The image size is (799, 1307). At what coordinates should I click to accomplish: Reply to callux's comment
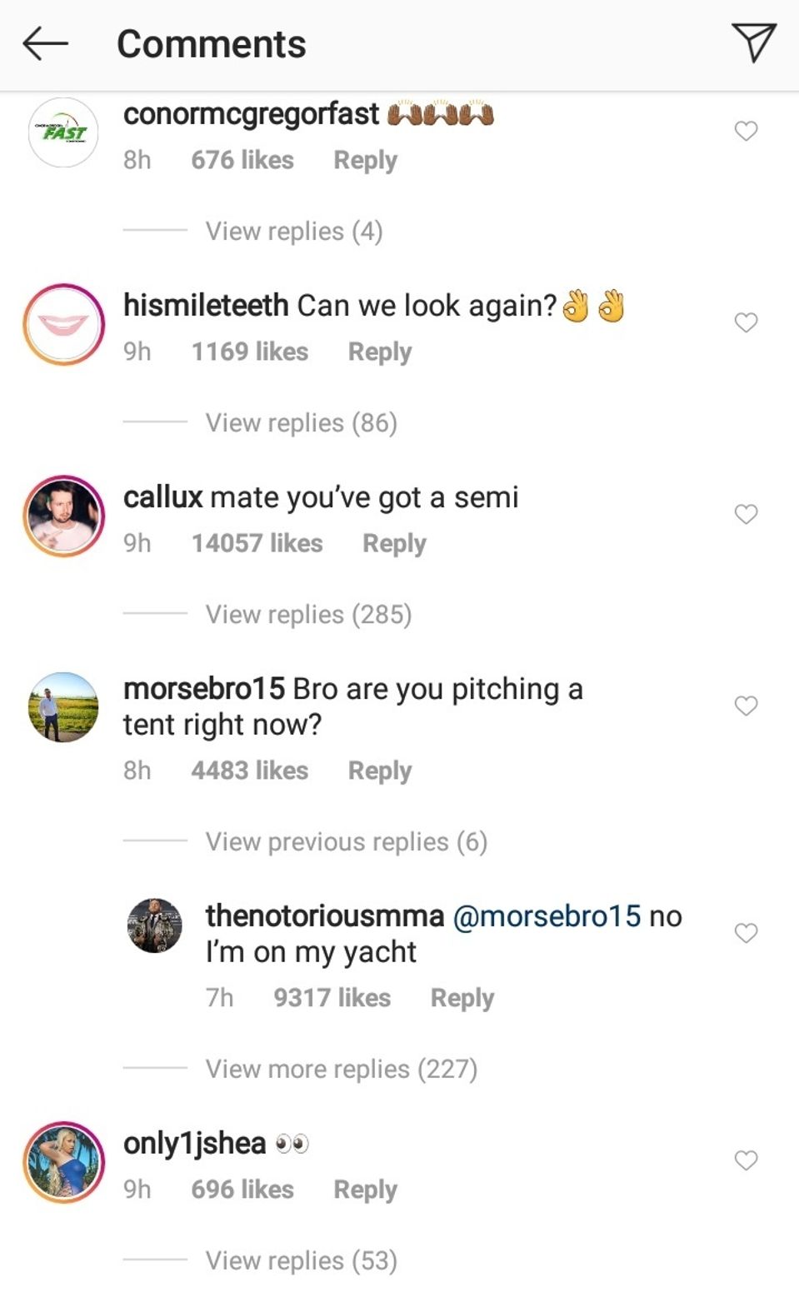pyautogui.click(x=394, y=544)
